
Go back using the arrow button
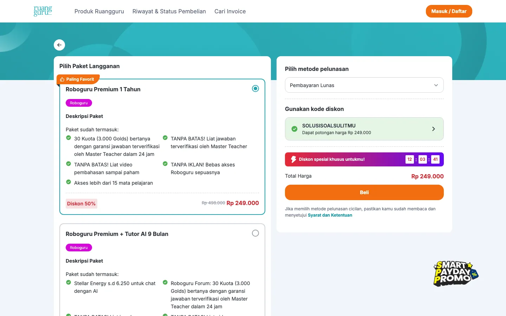click(59, 45)
